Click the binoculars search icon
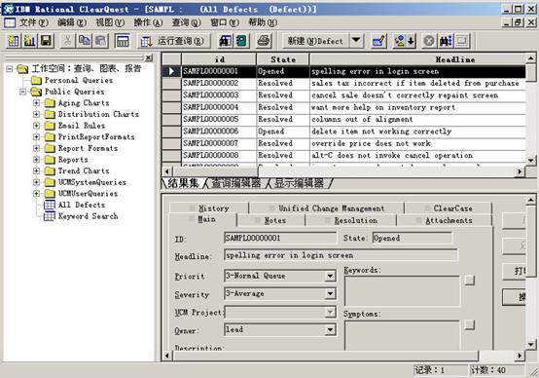This screenshot has width=539, height=378. tap(446, 41)
